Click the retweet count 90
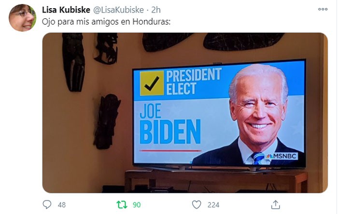Image resolution: width=338 pixels, height=214 pixels. click(x=137, y=205)
